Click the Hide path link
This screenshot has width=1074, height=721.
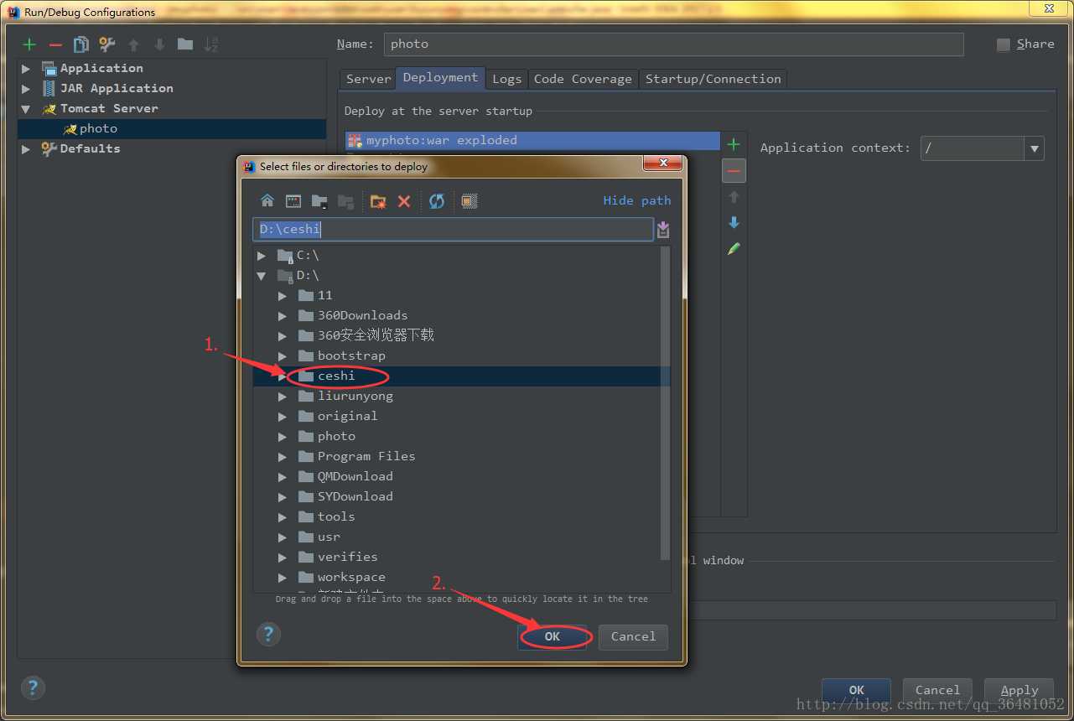tap(637, 200)
